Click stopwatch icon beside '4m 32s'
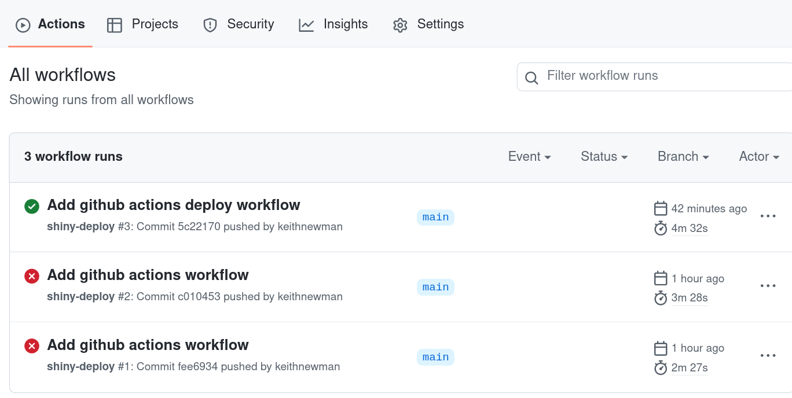Viewport: 792px width, 398px height. pyautogui.click(x=661, y=229)
